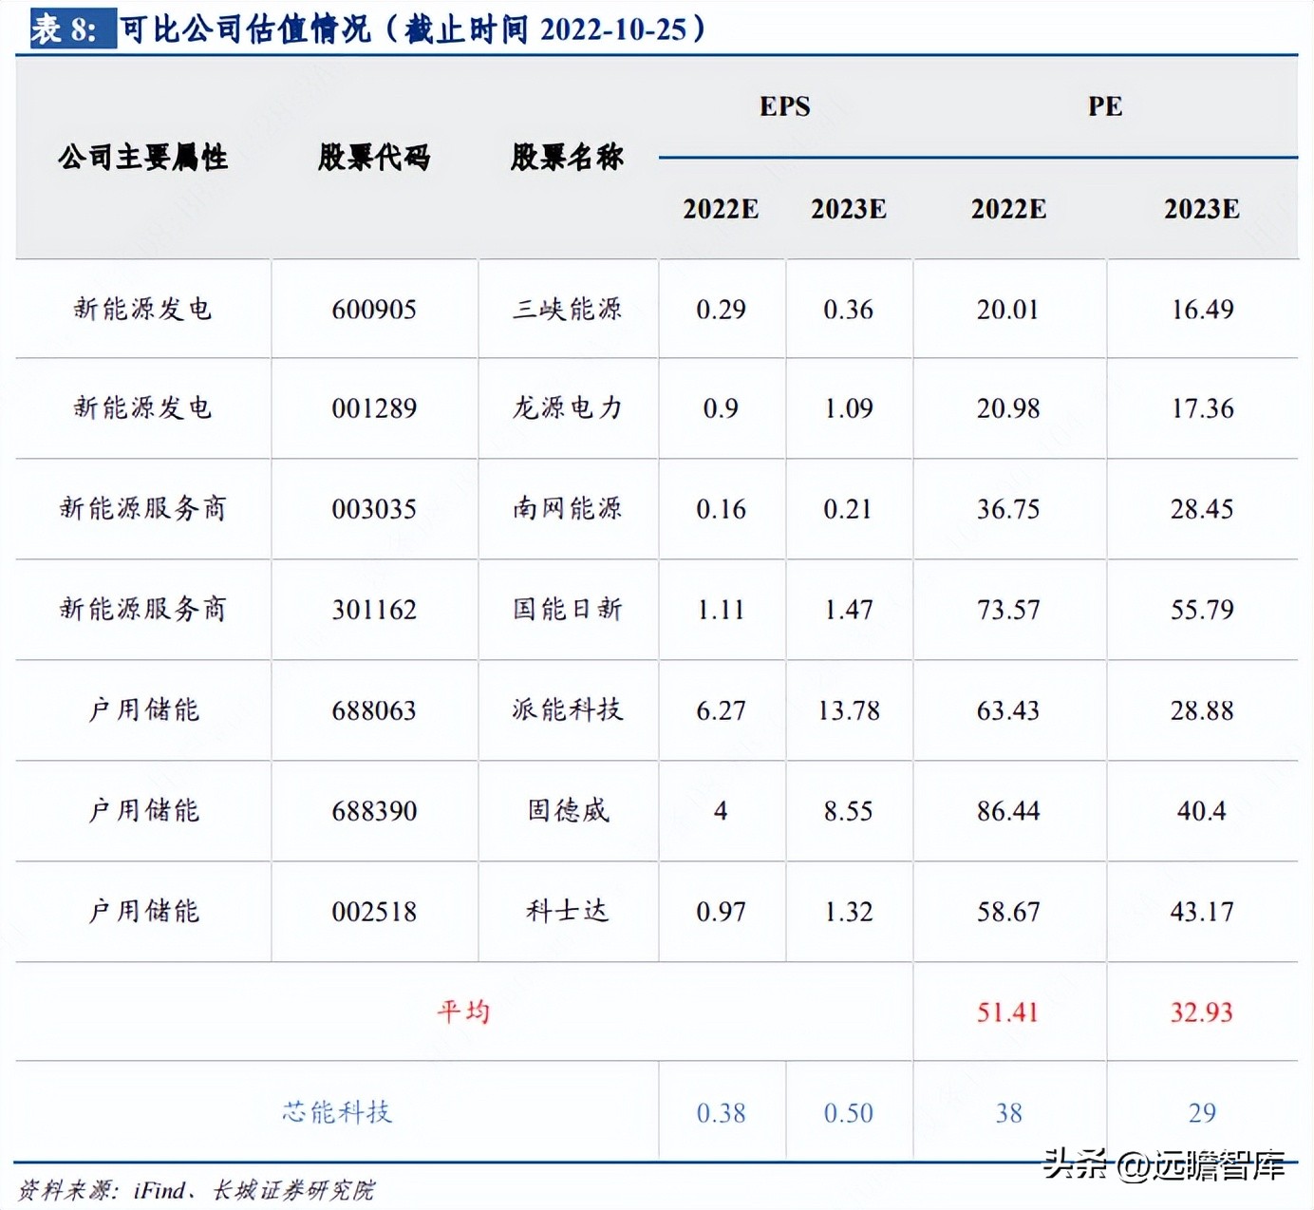
Task: Pick 科士达 2022E PE value 58.67
Action: pyautogui.click(x=1008, y=912)
